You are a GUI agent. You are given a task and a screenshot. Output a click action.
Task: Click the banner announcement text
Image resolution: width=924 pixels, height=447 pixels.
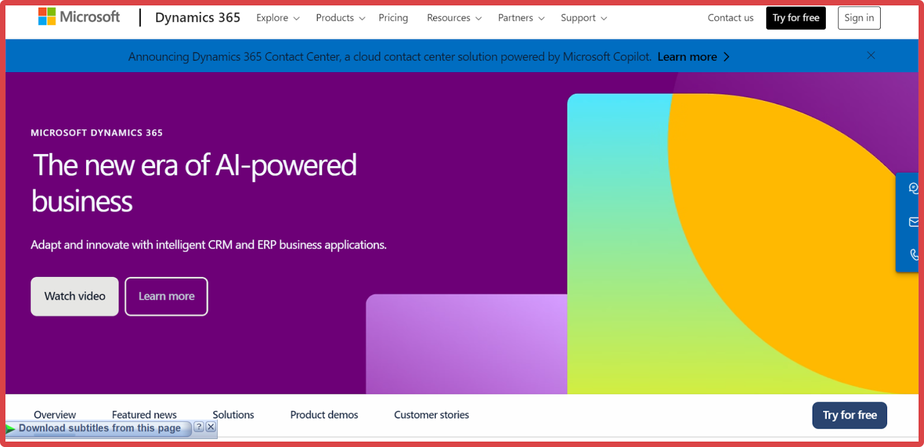390,57
